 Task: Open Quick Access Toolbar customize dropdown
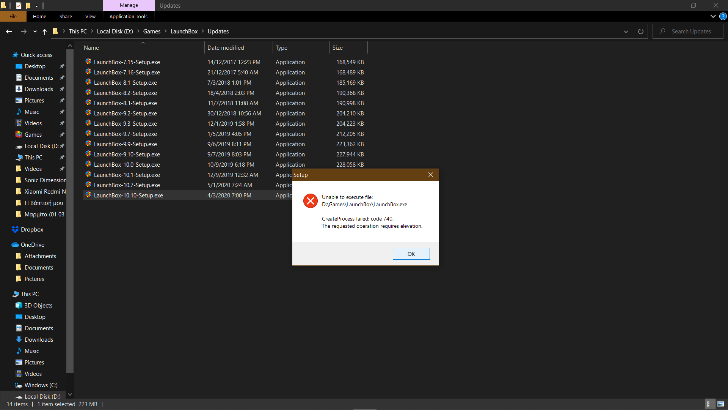tap(36, 6)
